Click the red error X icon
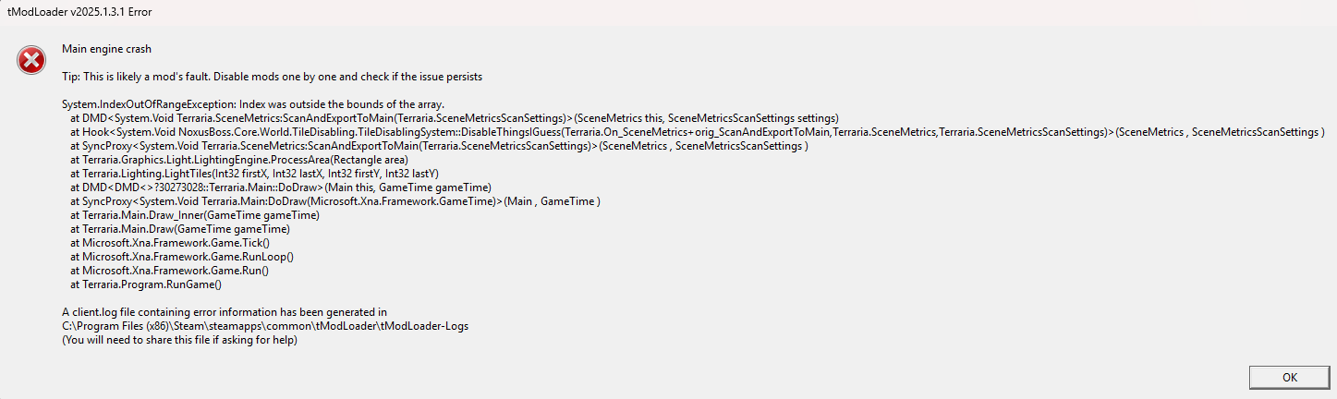1337x399 pixels. tap(30, 62)
